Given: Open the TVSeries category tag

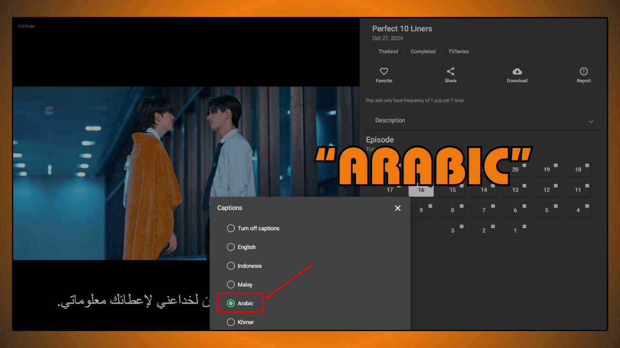Looking at the screenshot, I should pos(458,51).
